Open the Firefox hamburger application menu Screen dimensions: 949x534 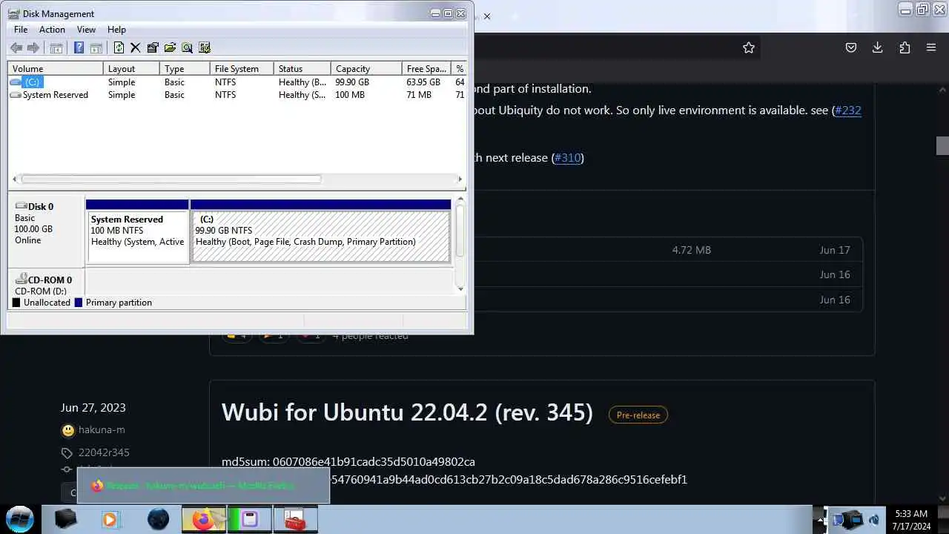[x=931, y=47]
